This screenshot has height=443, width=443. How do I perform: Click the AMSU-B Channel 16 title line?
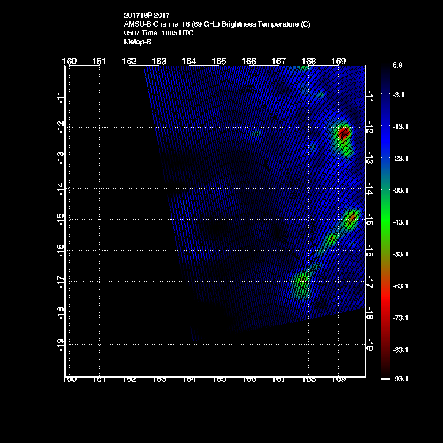[217, 24]
